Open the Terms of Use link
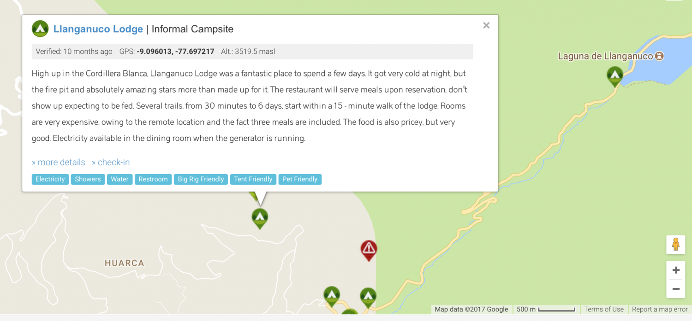 [603, 309]
